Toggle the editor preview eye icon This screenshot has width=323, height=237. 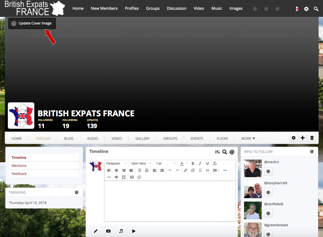click(116, 177)
